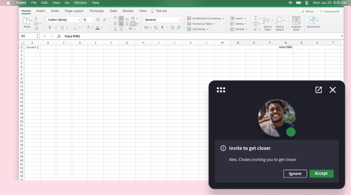
Task: Click the yellow fill color swatch
Action: [x=88, y=28]
